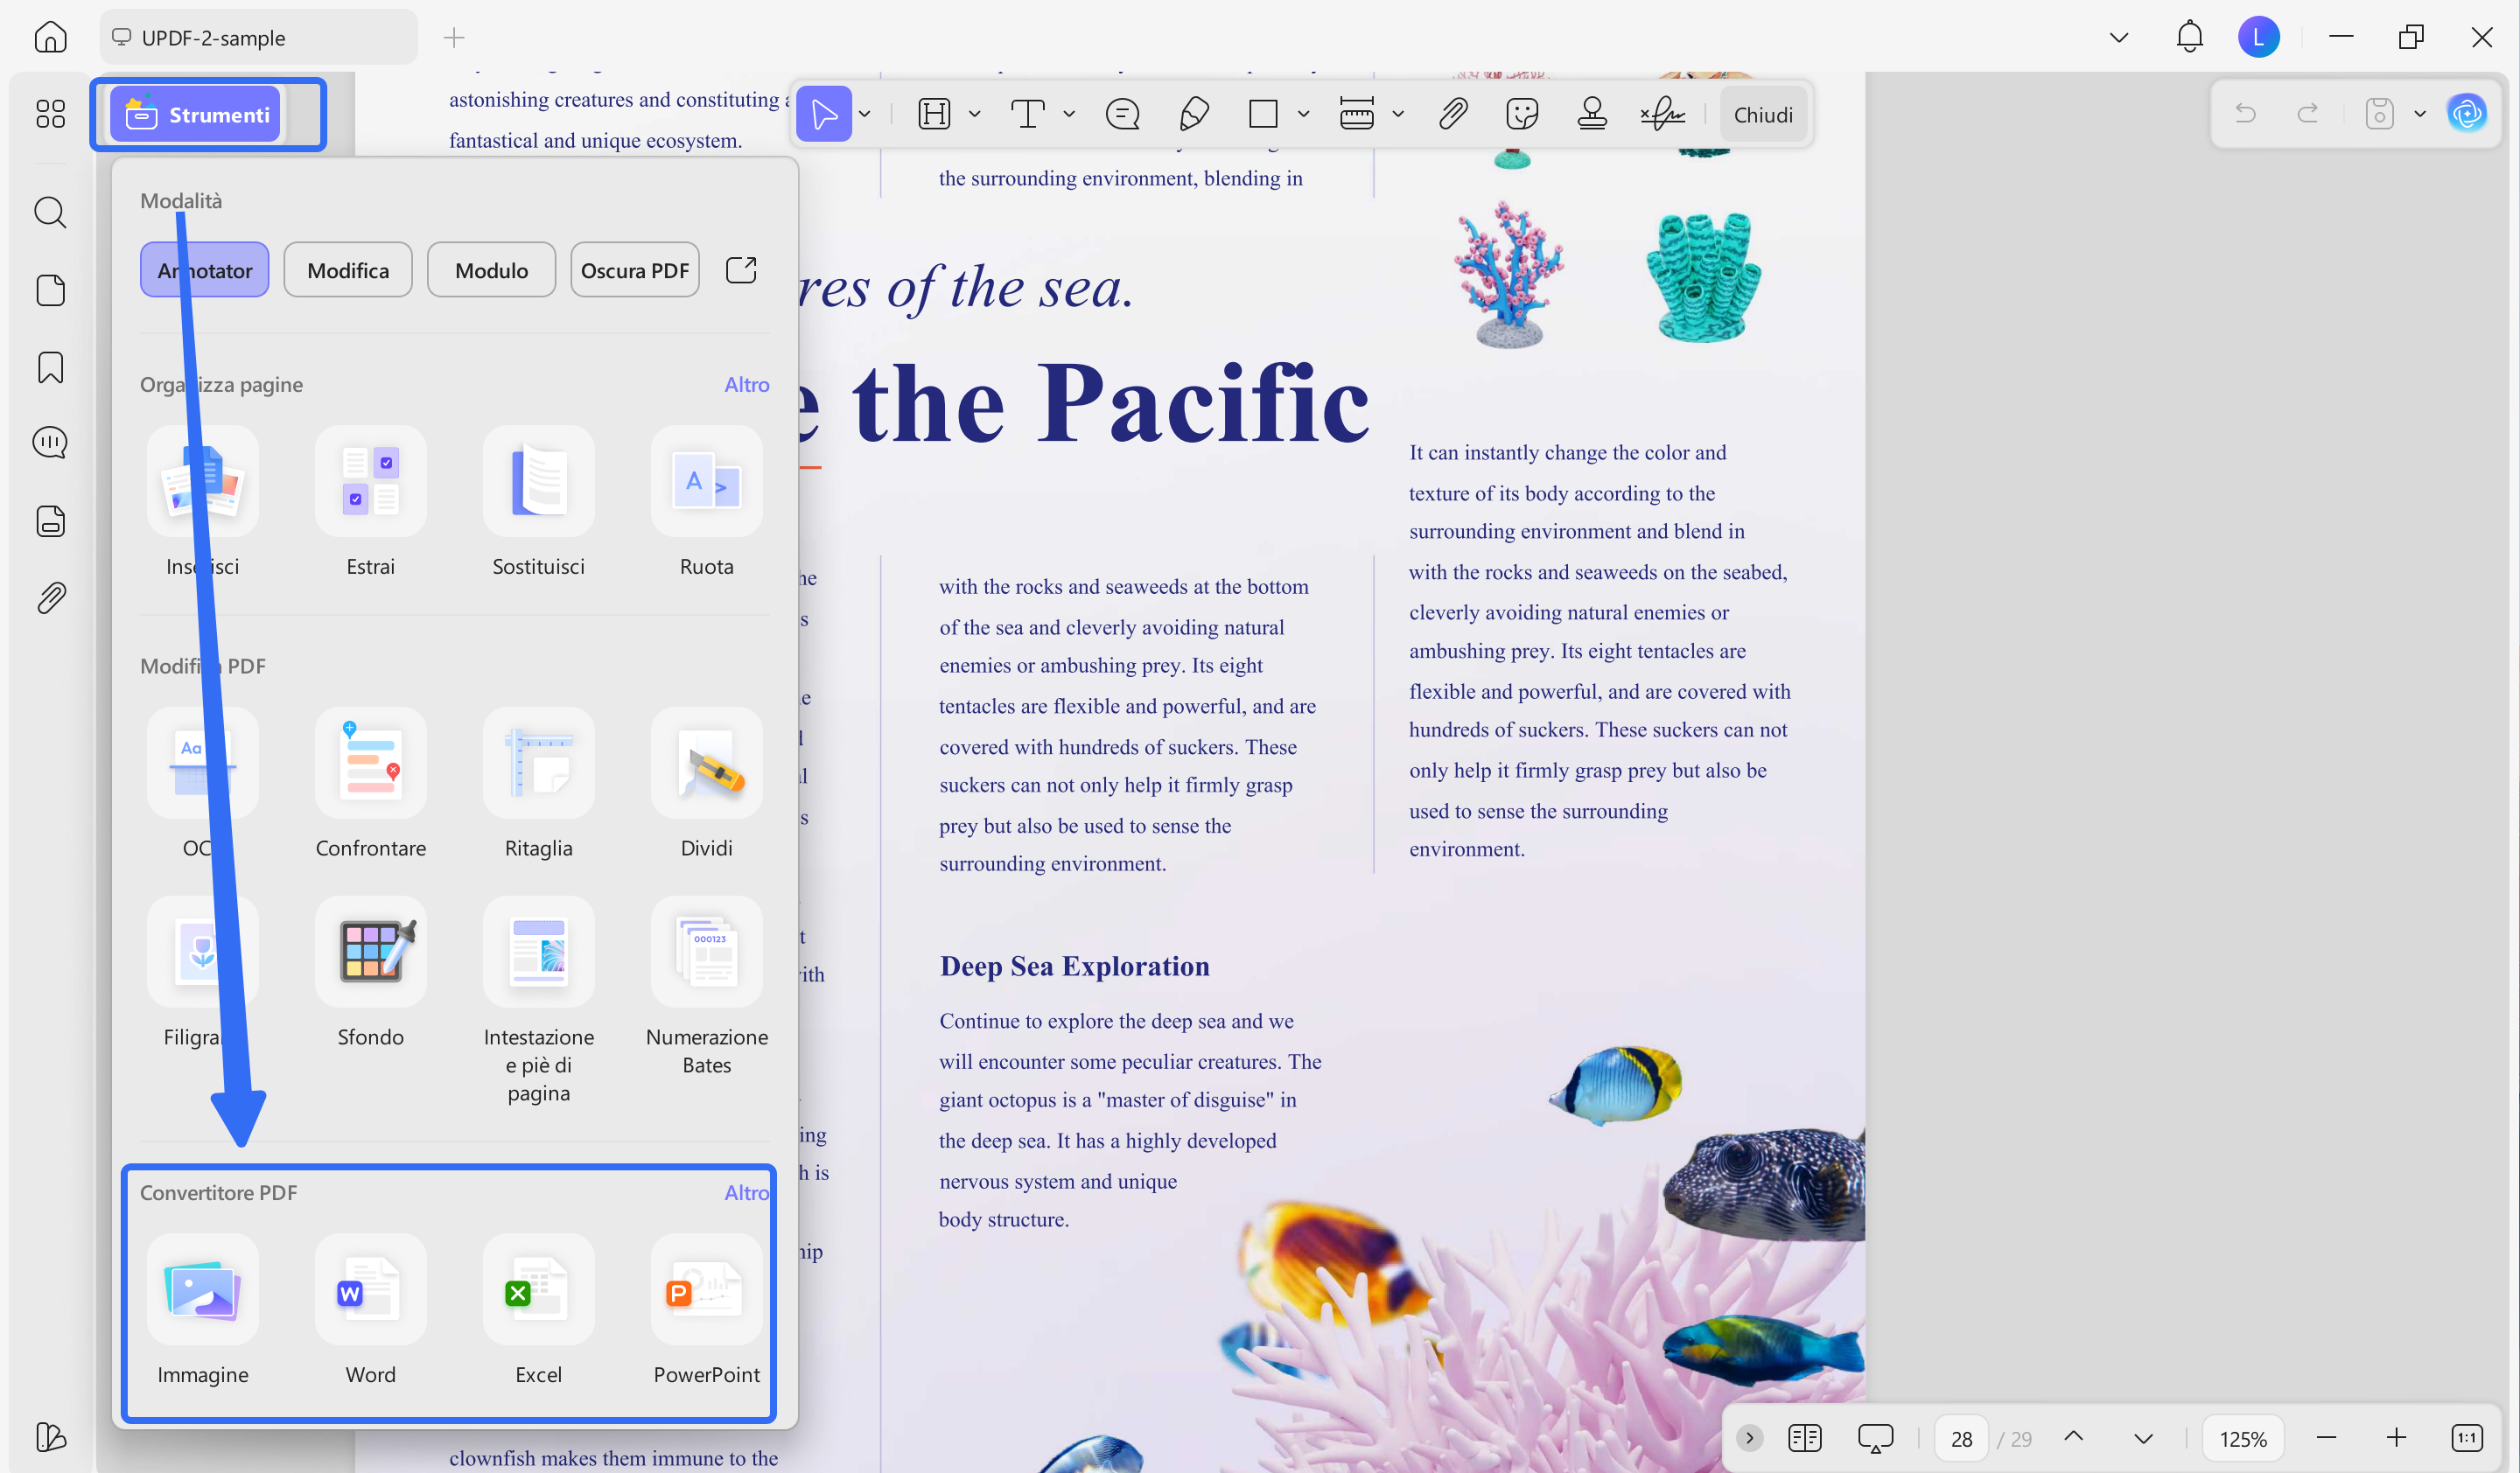The height and width of the screenshot is (1473, 2520).
Task: Expand the collapsed bottom toolbar arrow
Action: tap(1749, 1438)
